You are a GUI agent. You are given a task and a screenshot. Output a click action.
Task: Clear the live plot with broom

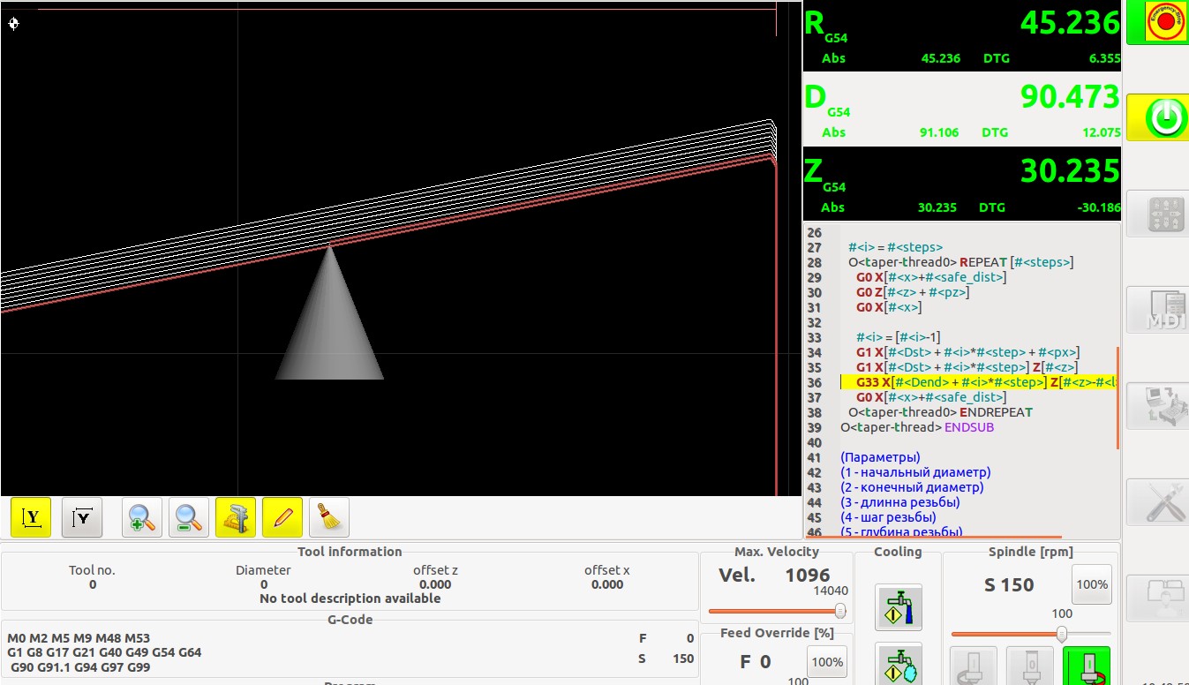point(329,517)
